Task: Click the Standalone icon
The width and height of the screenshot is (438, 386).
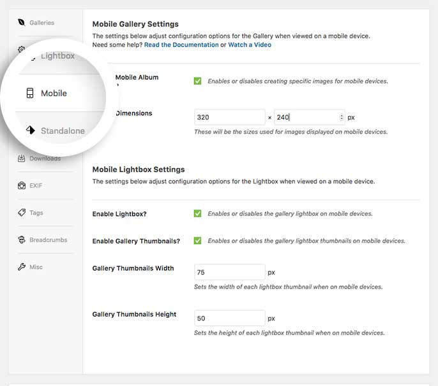Action: (31, 130)
